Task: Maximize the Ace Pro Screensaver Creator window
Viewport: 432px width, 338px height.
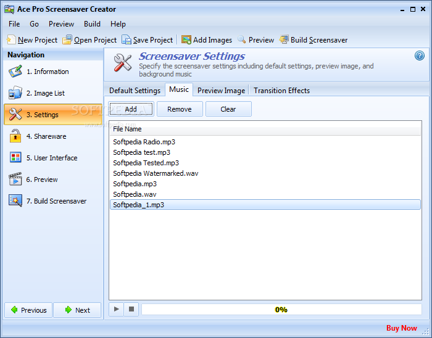Action: pyautogui.click(x=412, y=9)
